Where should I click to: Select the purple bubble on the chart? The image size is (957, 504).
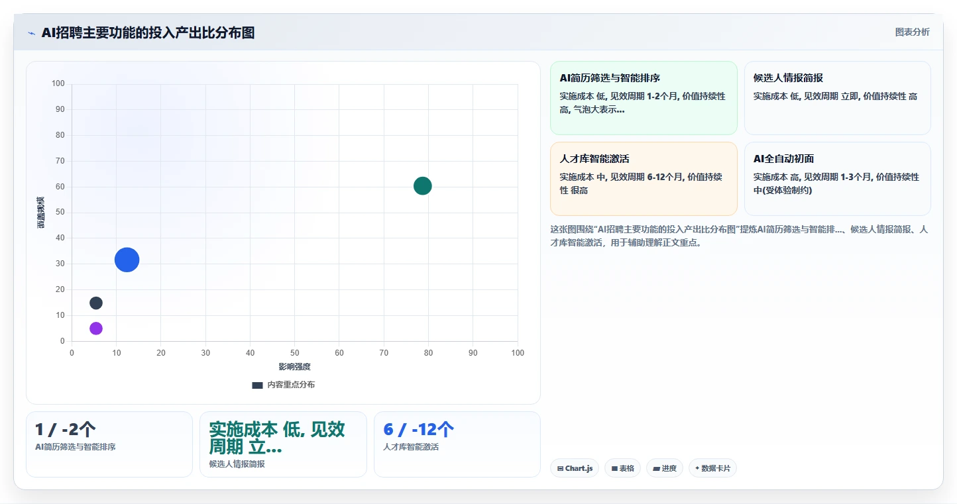[96, 328]
